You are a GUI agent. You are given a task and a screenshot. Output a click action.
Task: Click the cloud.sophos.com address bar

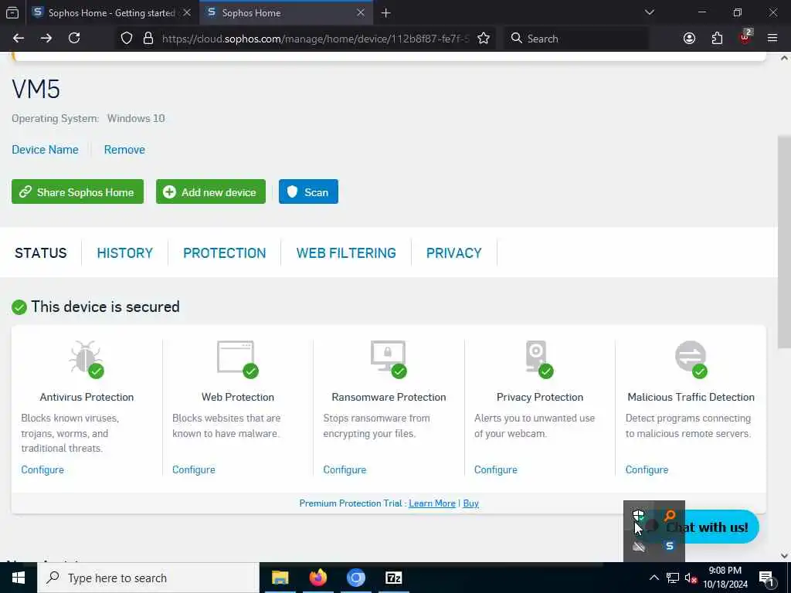(x=315, y=39)
